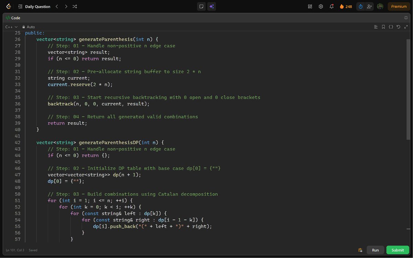Open the C++ language dropdown
Screen dimensions: 413x258
tap(11, 27)
